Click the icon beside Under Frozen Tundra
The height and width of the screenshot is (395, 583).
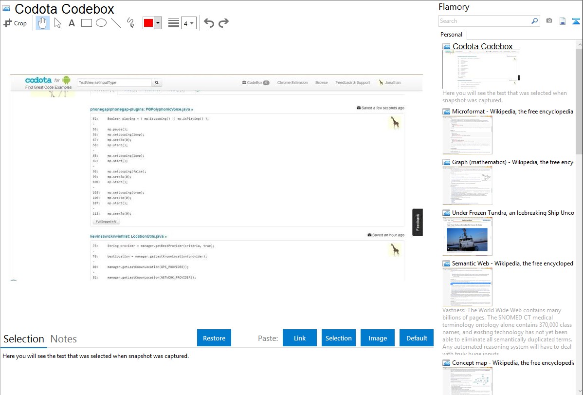tap(446, 212)
